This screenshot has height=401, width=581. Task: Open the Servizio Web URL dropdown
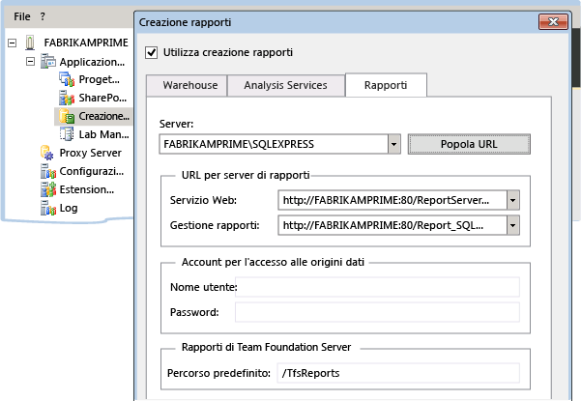[512, 200]
